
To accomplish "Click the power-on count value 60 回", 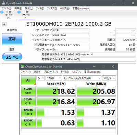I will click(126, 45).
